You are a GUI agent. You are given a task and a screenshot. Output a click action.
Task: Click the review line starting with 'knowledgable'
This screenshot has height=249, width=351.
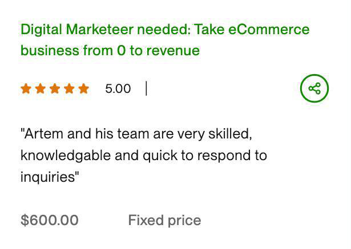[143, 155]
